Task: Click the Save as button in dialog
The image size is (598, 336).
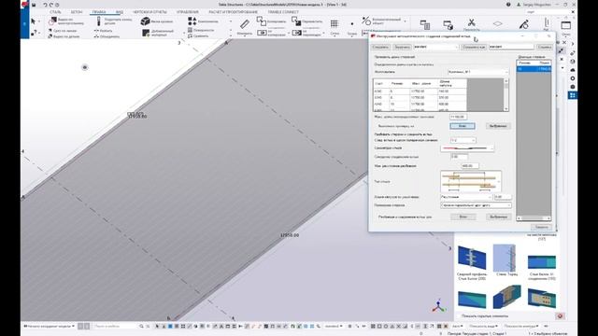Action: [474, 47]
